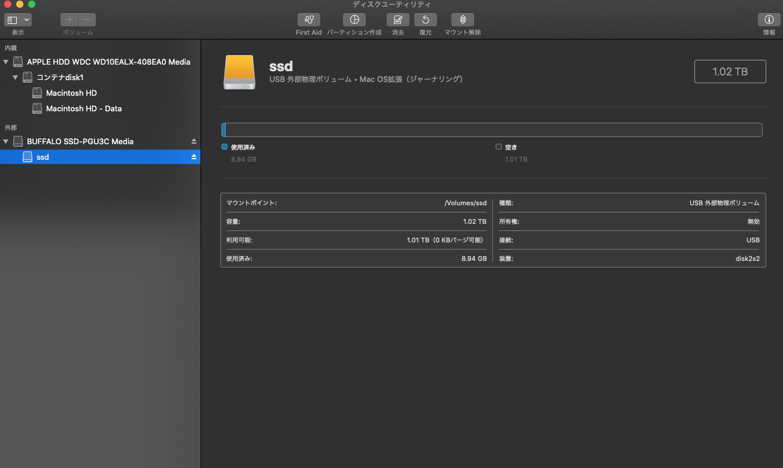Click the 1.02 TB capacity box
This screenshot has height=468, width=783.
(x=730, y=72)
